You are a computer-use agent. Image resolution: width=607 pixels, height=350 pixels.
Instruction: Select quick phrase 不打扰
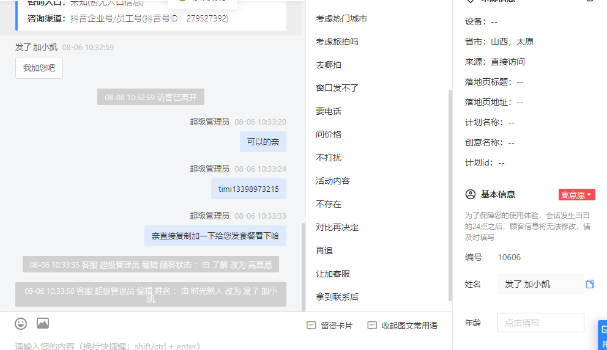point(328,158)
